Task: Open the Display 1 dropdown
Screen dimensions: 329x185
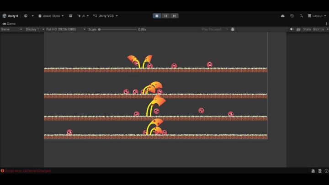Action: click(35, 29)
